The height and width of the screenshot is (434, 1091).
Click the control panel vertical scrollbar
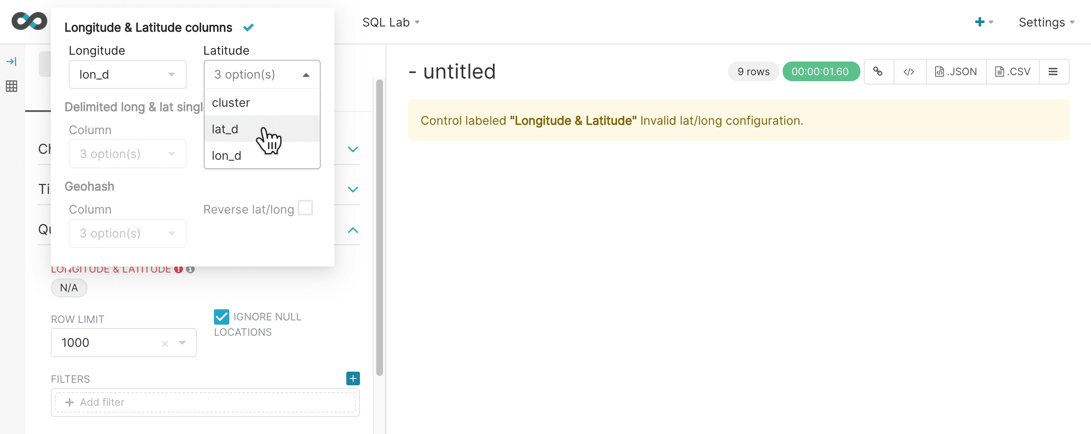point(379,227)
